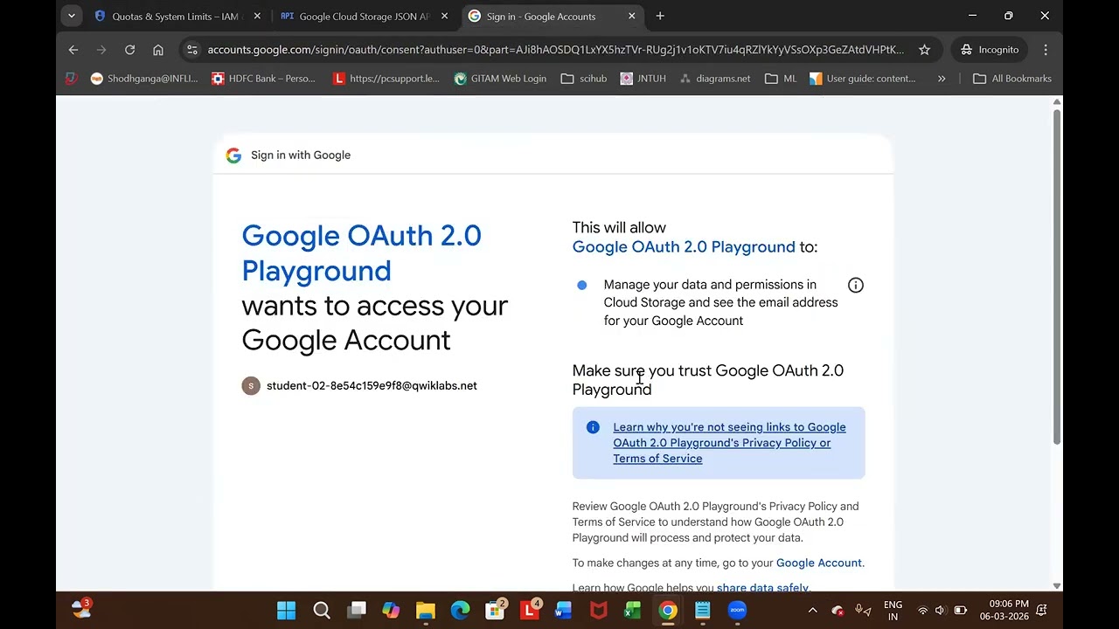
Task: Switch ENG IN input language
Action: (893, 611)
